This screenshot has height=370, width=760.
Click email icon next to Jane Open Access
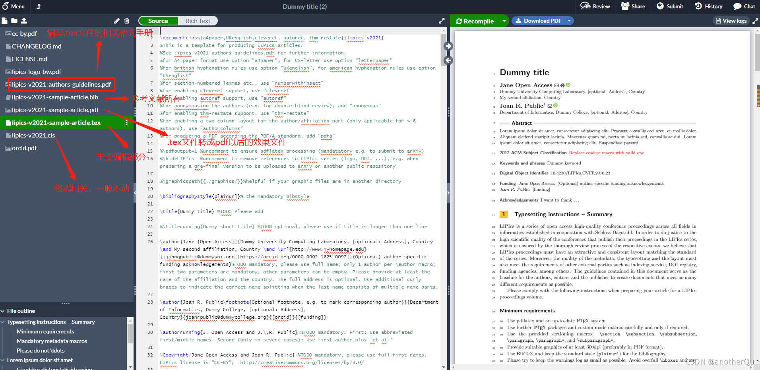pyautogui.click(x=556, y=85)
